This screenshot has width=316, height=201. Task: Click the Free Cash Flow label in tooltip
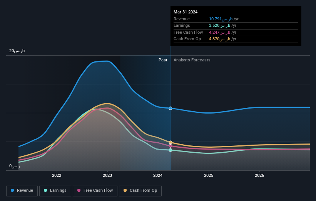(188, 32)
